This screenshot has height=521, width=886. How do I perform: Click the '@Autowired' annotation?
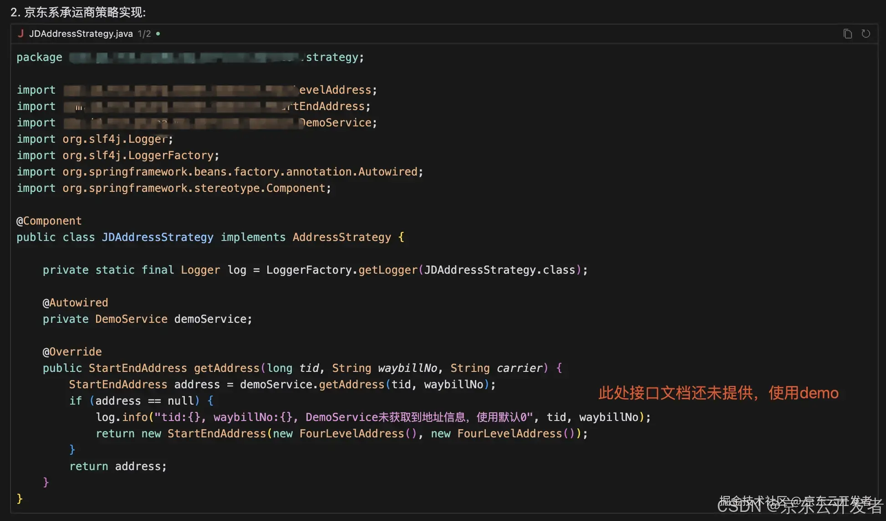point(75,303)
